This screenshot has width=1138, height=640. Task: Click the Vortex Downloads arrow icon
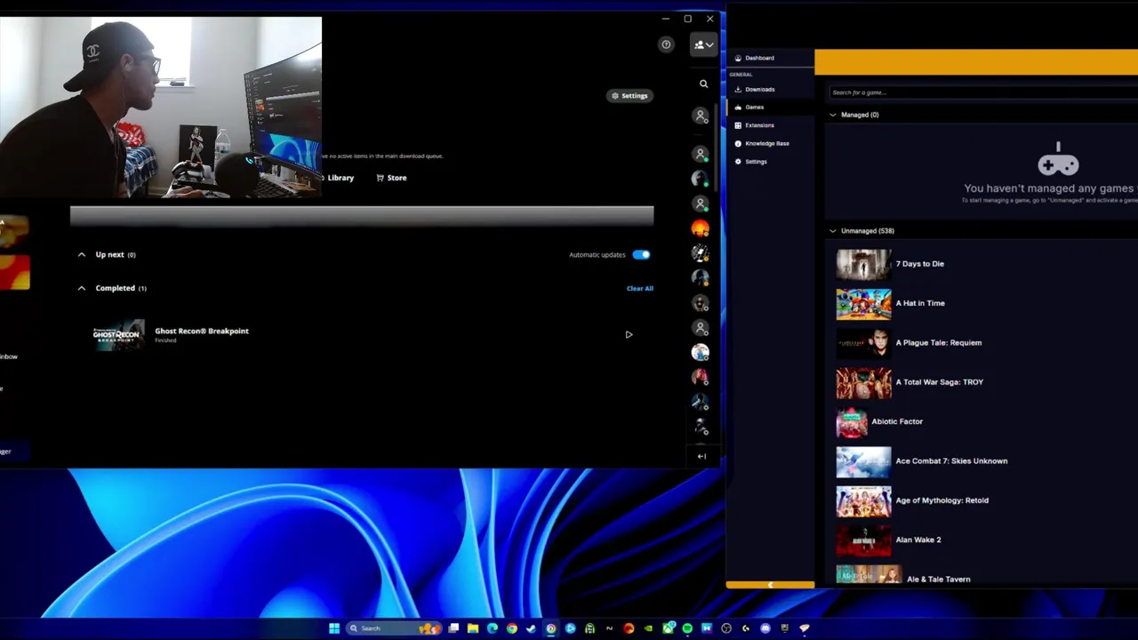[738, 89]
